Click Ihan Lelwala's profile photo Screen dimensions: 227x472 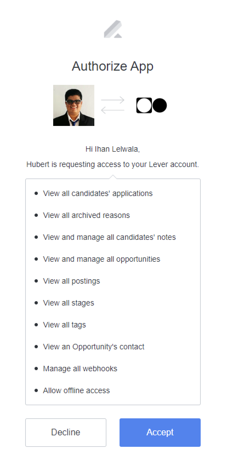click(x=73, y=106)
